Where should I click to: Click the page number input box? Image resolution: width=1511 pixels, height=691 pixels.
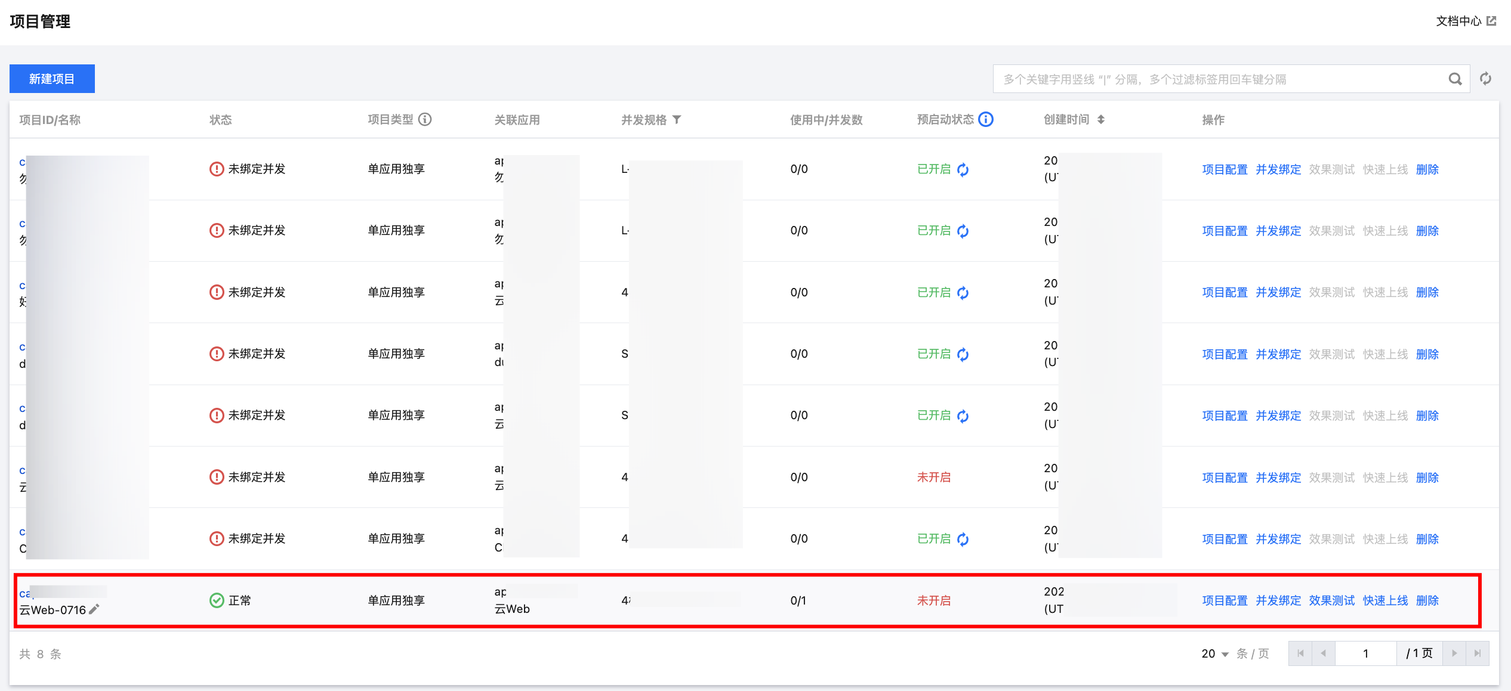(x=1365, y=653)
